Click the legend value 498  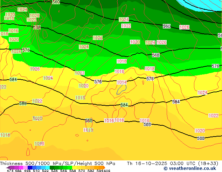click(x=27, y=171)
